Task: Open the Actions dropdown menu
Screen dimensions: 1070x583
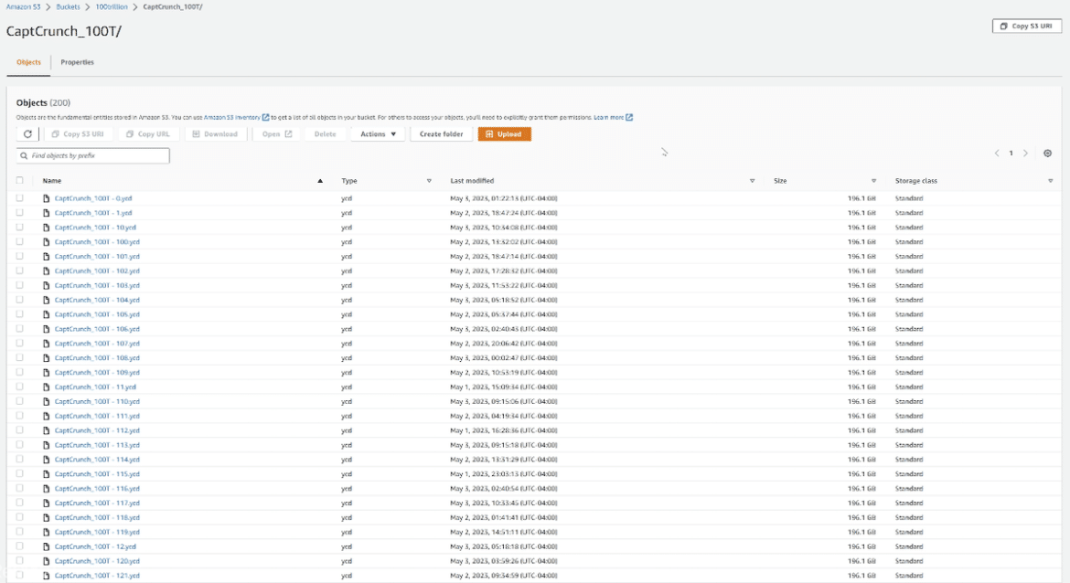Action: click(x=378, y=134)
